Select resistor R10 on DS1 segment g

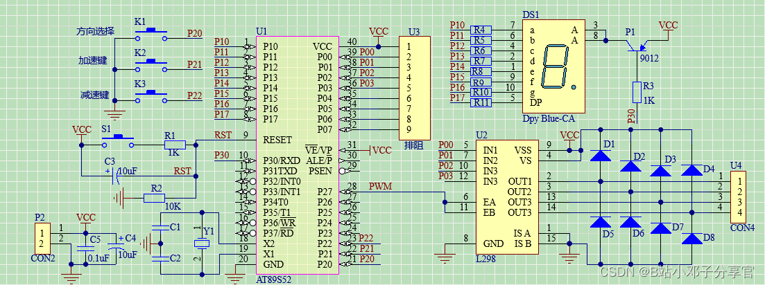(481, 93)
